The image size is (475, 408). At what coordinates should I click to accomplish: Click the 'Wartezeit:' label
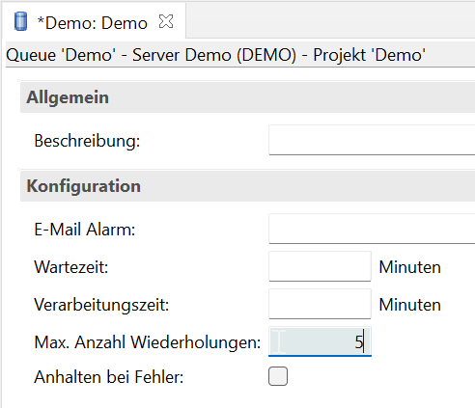click(x=71, y=267)
